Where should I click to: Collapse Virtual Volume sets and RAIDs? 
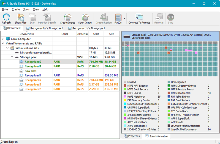(3, 43)
